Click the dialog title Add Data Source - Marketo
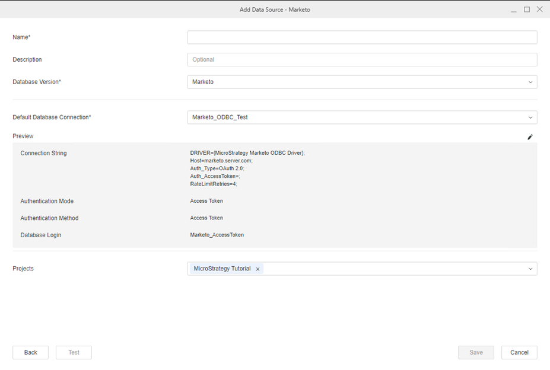The height and width of the screenshot is (370, 550). click(x=275, y=9)
